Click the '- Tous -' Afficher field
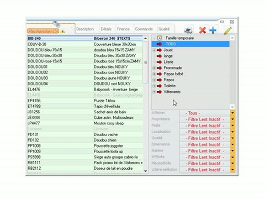 [x=205, y=113]
